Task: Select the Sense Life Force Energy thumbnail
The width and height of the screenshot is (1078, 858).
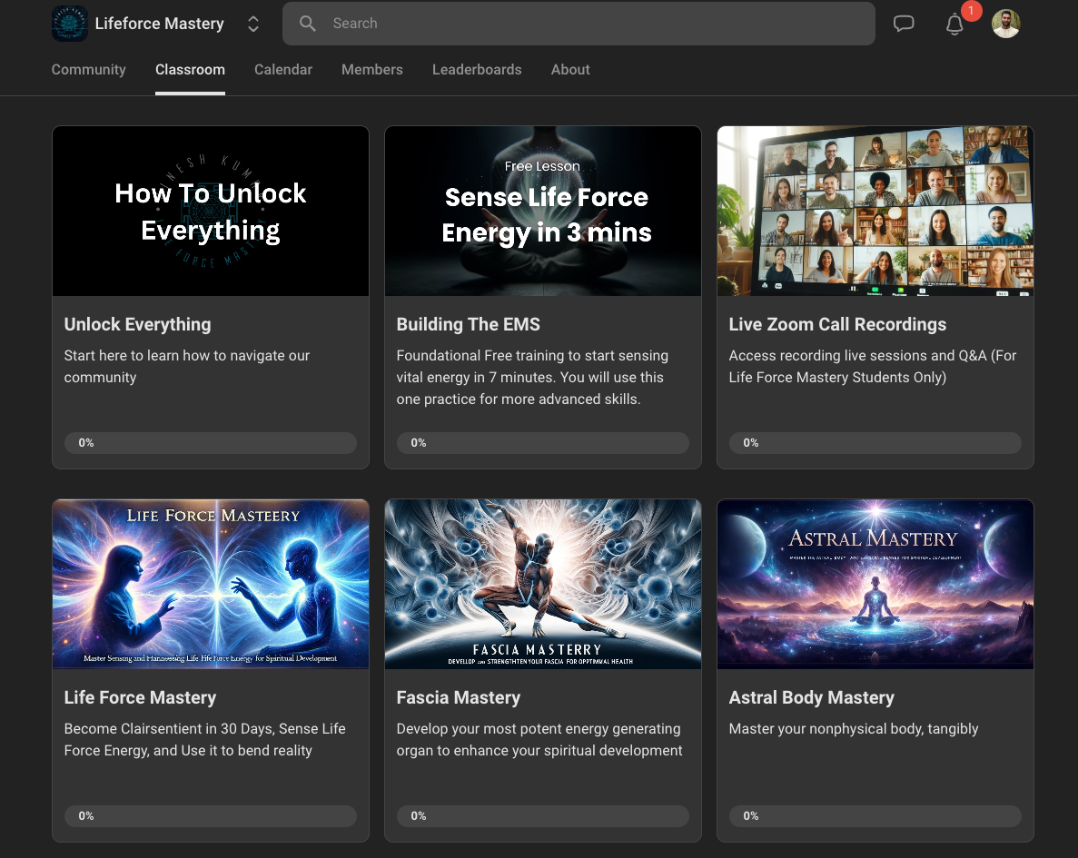Action: click(543, 211)
